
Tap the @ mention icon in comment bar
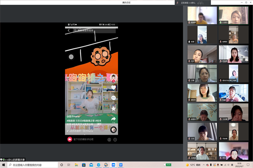pos(109,140)
